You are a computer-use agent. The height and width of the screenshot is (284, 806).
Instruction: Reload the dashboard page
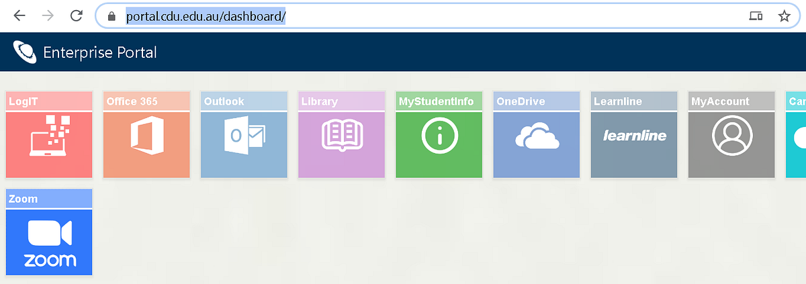click(x=77, y=16)
